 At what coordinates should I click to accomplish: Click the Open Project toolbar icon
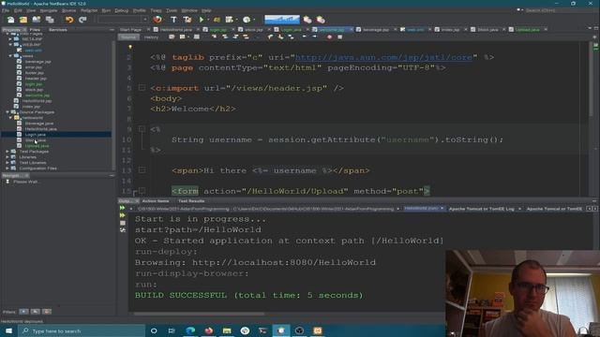tap(37, 20)
